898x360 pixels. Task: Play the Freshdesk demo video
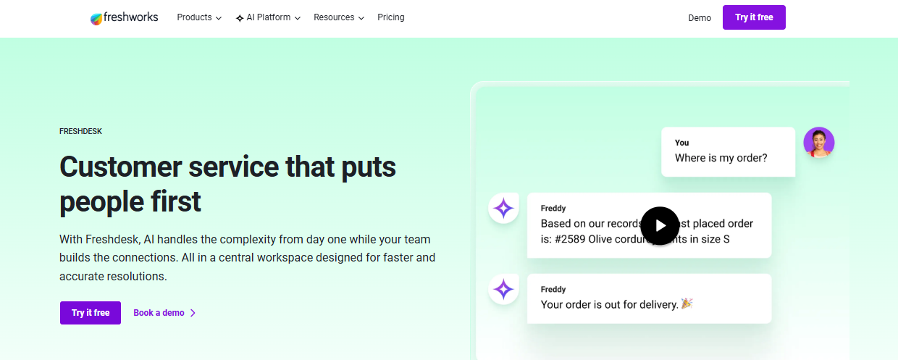660,226
